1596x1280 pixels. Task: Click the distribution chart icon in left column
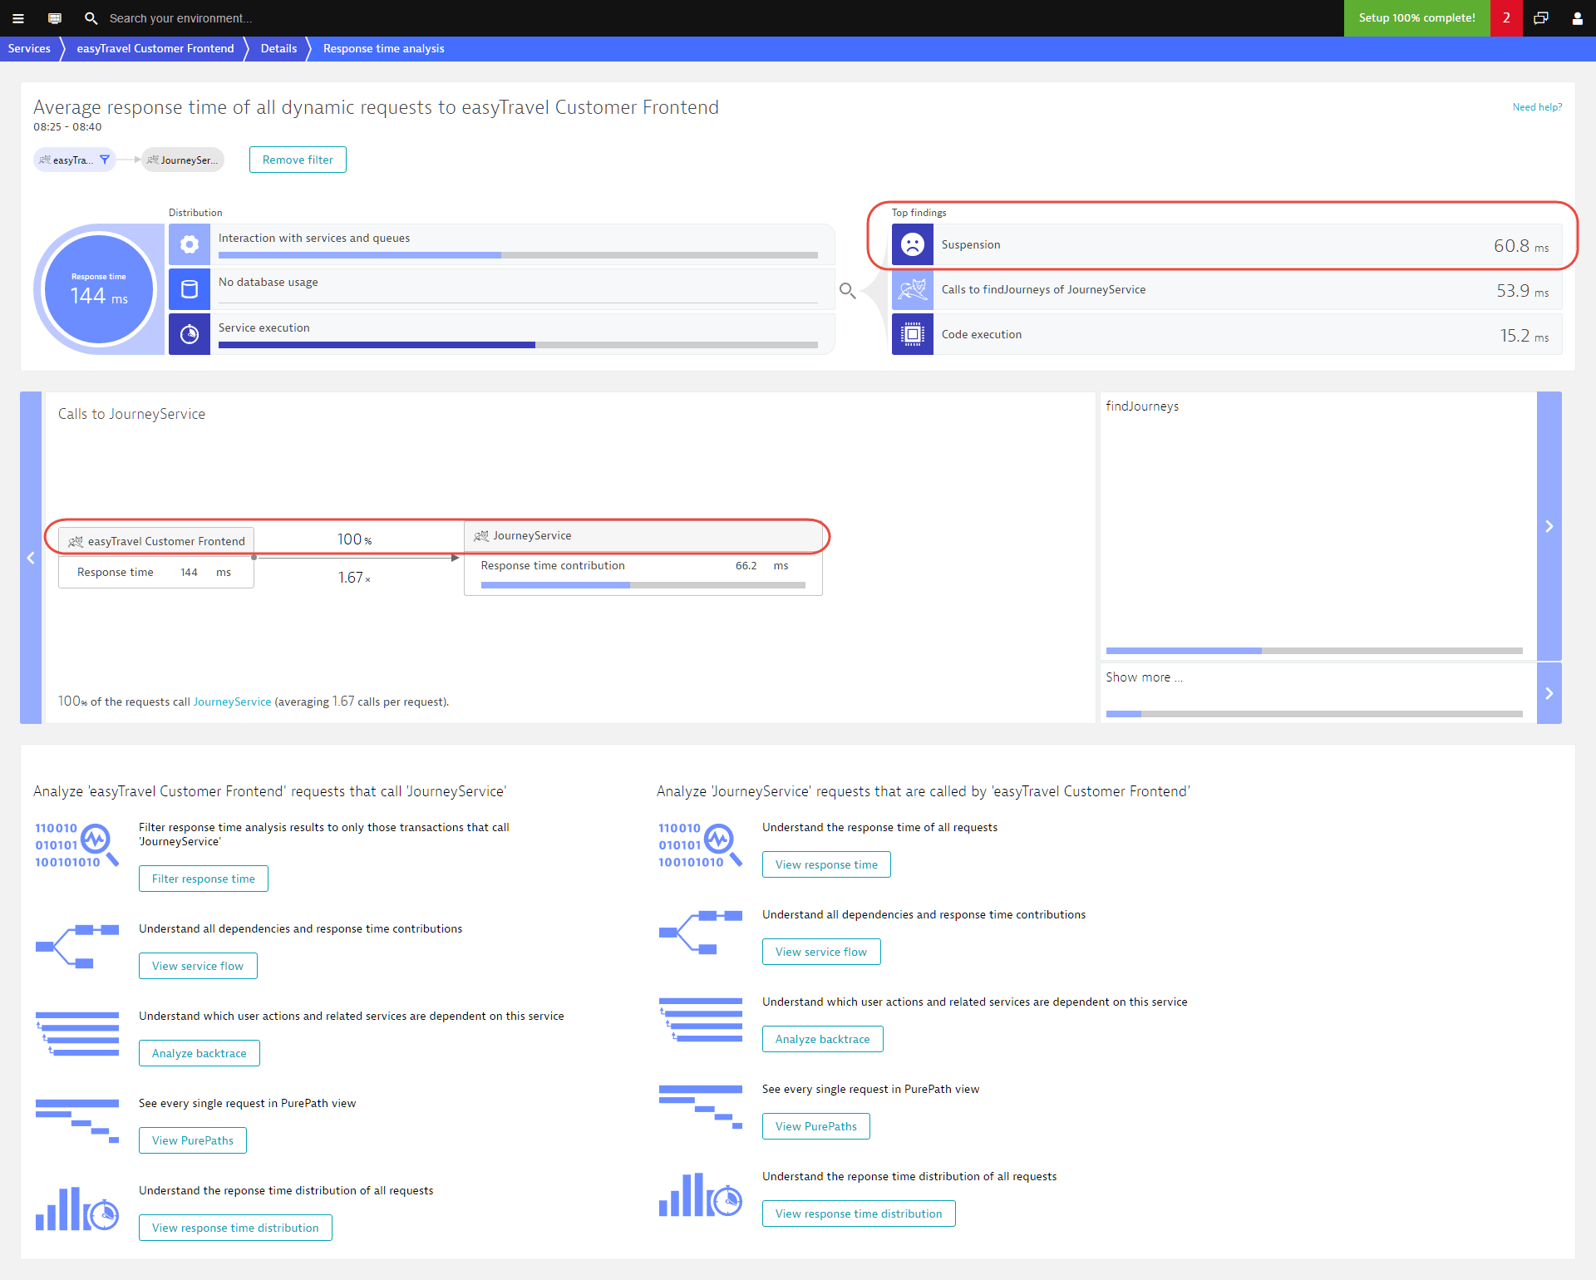click(76, 1209)
